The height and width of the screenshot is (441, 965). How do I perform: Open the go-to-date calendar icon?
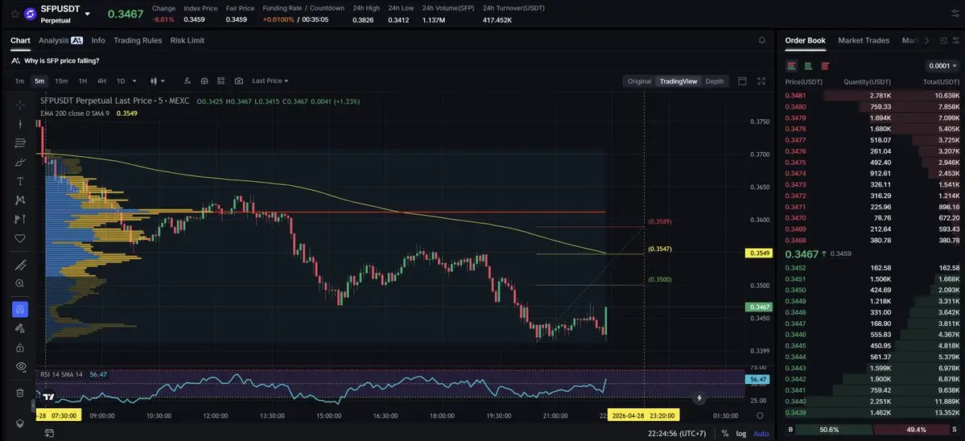coord(48,434)
